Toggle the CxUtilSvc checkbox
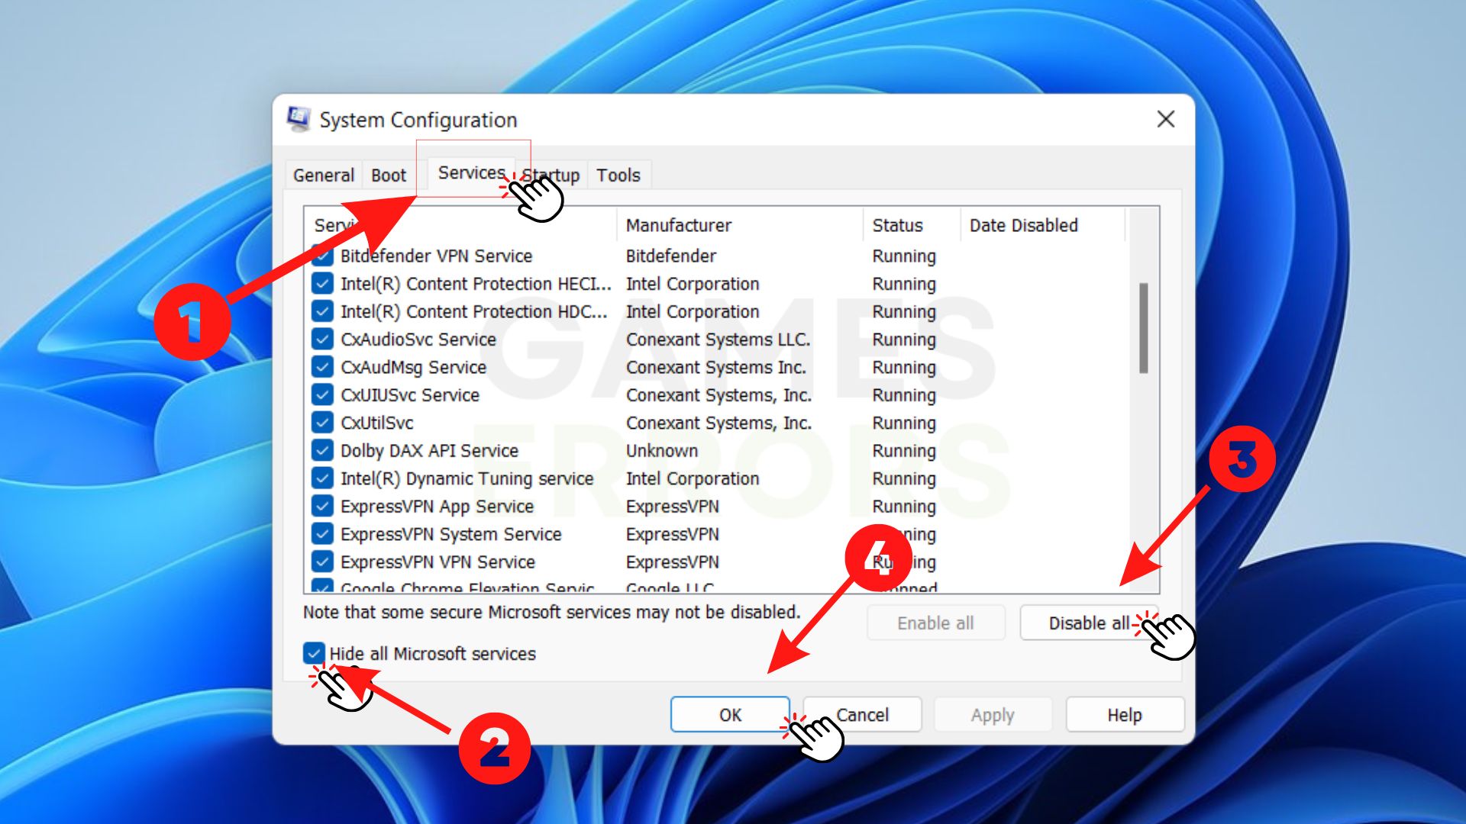Image resolution: width=1466 pixels, height=824 pixels. click(322, 423)
